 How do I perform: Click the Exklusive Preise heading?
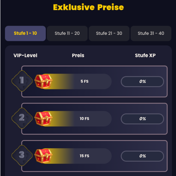click(x=88, y=7)
